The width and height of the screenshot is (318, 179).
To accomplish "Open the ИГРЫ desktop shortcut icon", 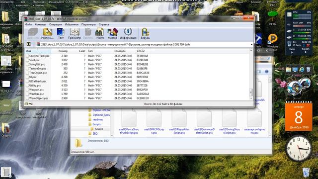I will 273,18.
